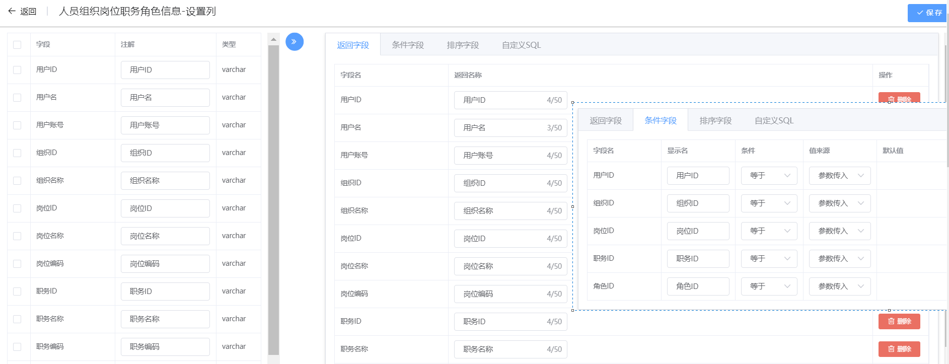
Task: Click trash icon in 职务名称 row
Action: coord(891,349)
